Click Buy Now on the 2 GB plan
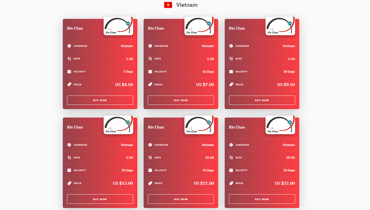Viewport: 370px width, 210px height. pyautogui.click(x=181, y=100)
